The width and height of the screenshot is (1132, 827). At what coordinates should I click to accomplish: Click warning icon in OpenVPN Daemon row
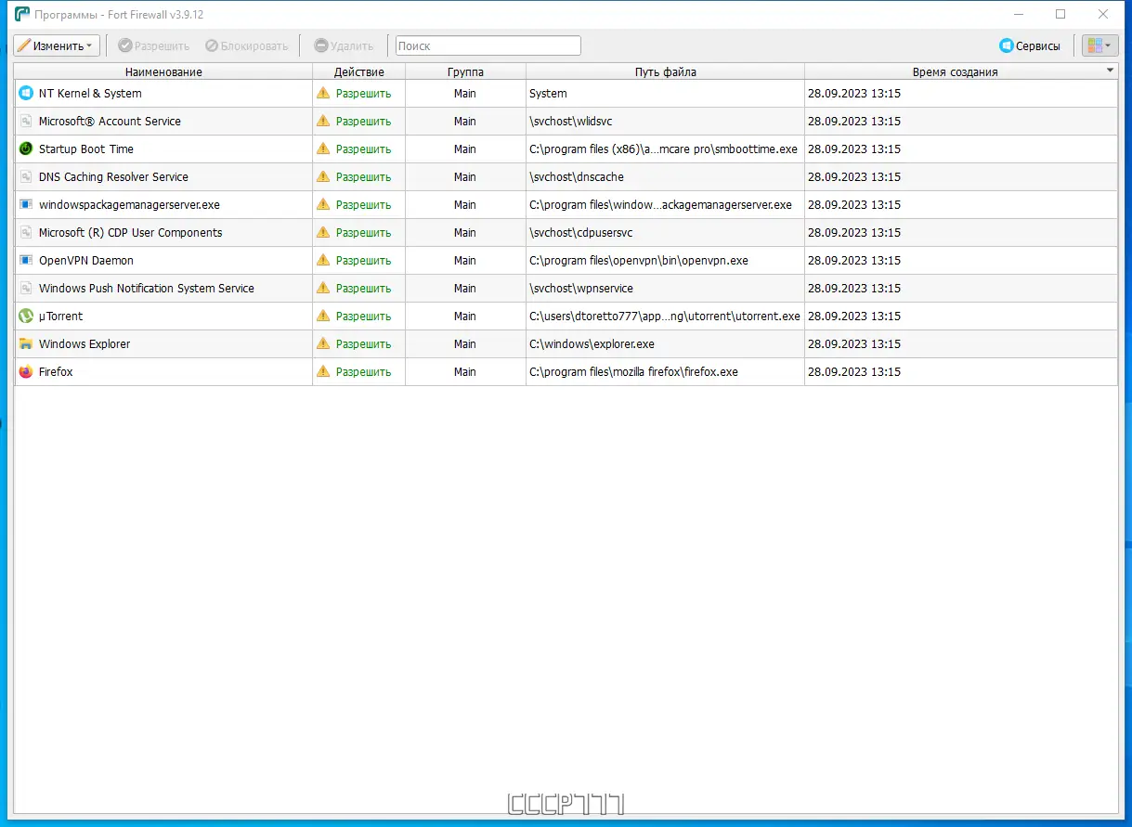click(x=323, y=260)
